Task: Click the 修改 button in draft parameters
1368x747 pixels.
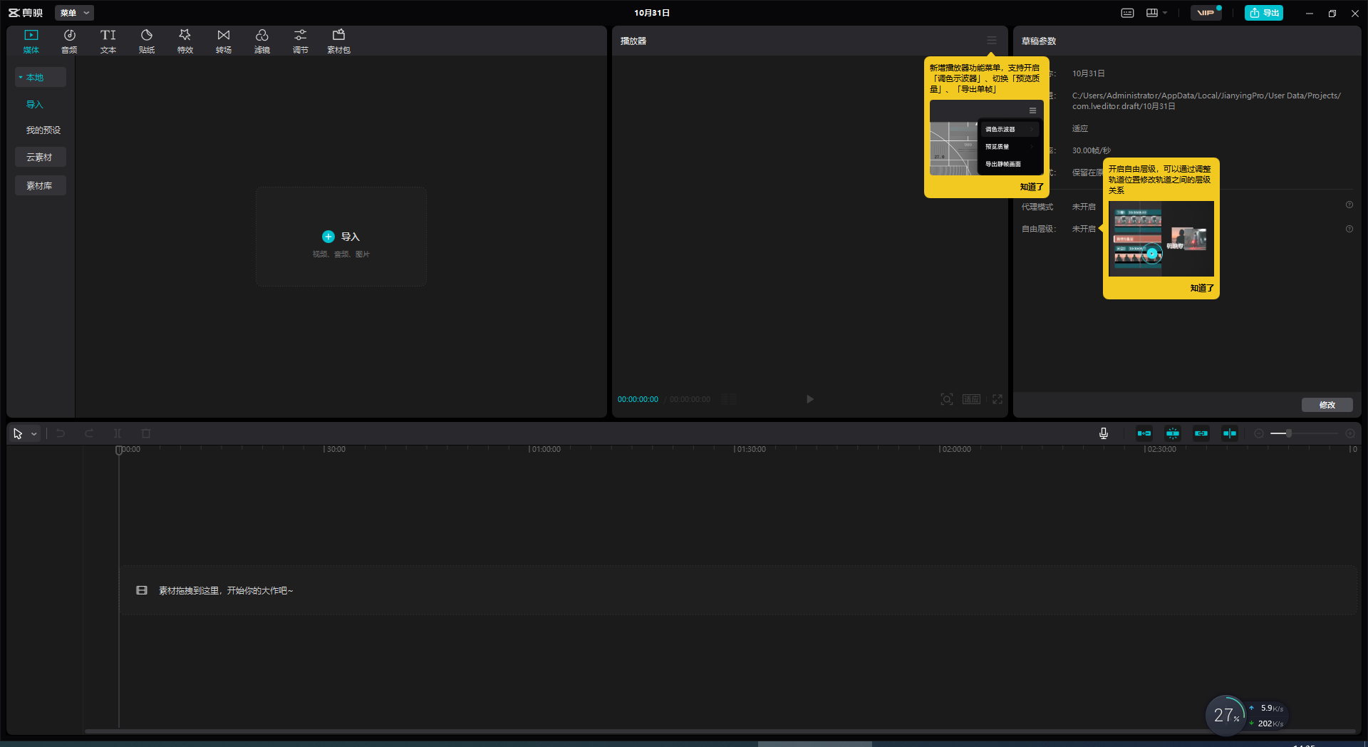Action: point(1327,405)
